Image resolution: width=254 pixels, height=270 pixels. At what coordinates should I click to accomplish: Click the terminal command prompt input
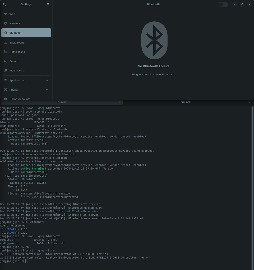tap(26, 261)
